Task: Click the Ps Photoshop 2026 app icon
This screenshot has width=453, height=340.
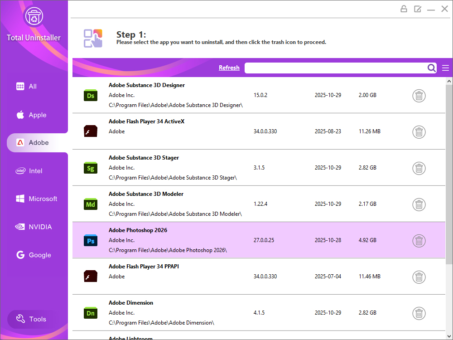Action: [x=91, y=241]
